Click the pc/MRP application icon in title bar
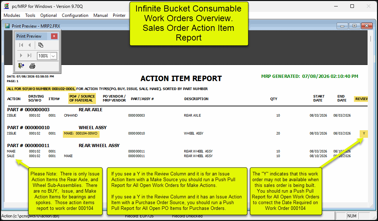The height and width of the screenshot is (221, 378). pos(6,6)
